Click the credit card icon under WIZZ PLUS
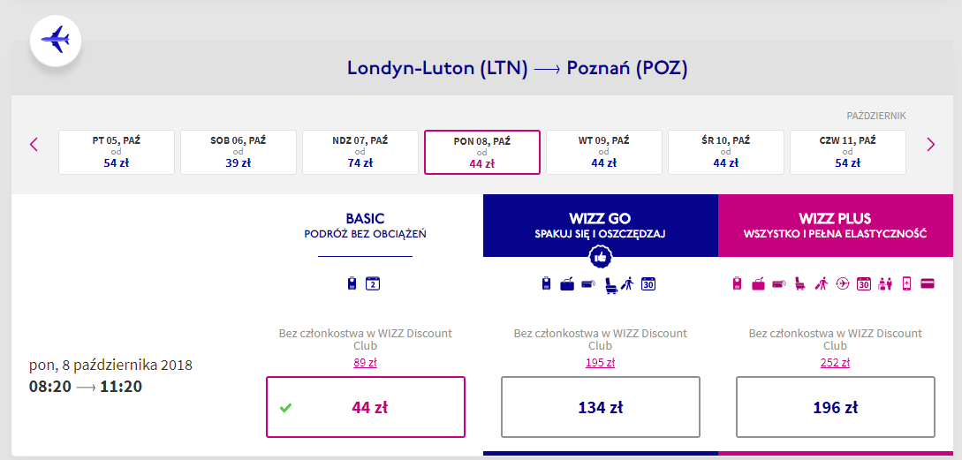This screenshot has width=962, height=460. tap(928, 283)
